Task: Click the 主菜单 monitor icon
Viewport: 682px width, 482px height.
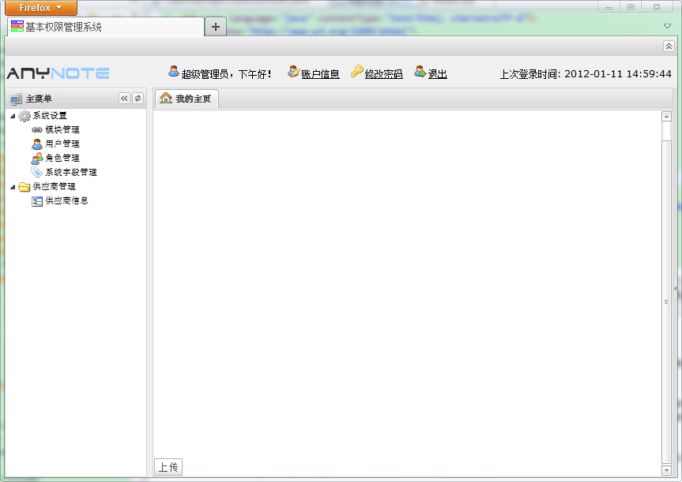Action: 16,99
